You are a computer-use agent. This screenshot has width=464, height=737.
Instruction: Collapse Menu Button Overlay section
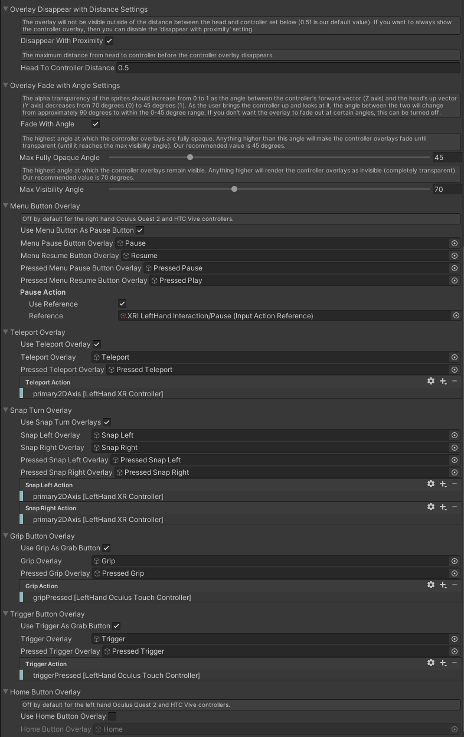(x=5, y=206)
